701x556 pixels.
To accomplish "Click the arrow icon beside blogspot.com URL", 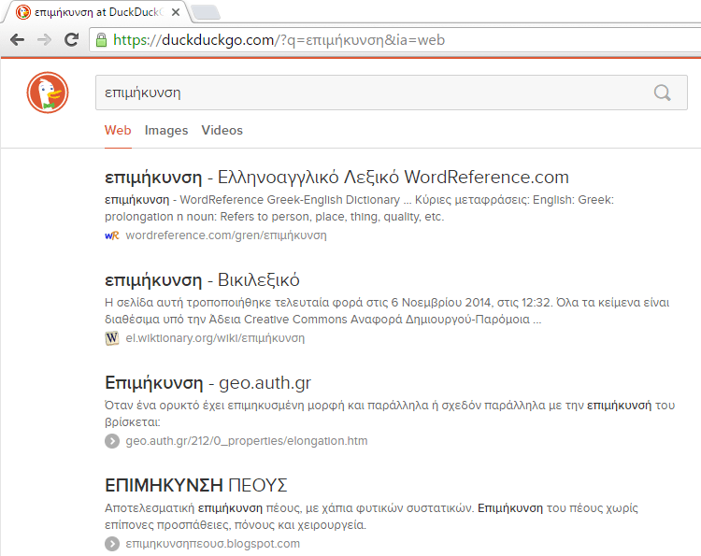I will click(112, 544).
